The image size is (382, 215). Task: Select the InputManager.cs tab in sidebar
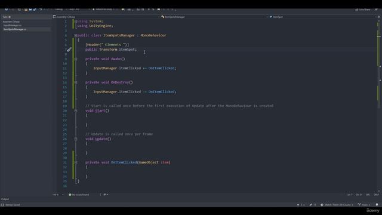point(13,25)
